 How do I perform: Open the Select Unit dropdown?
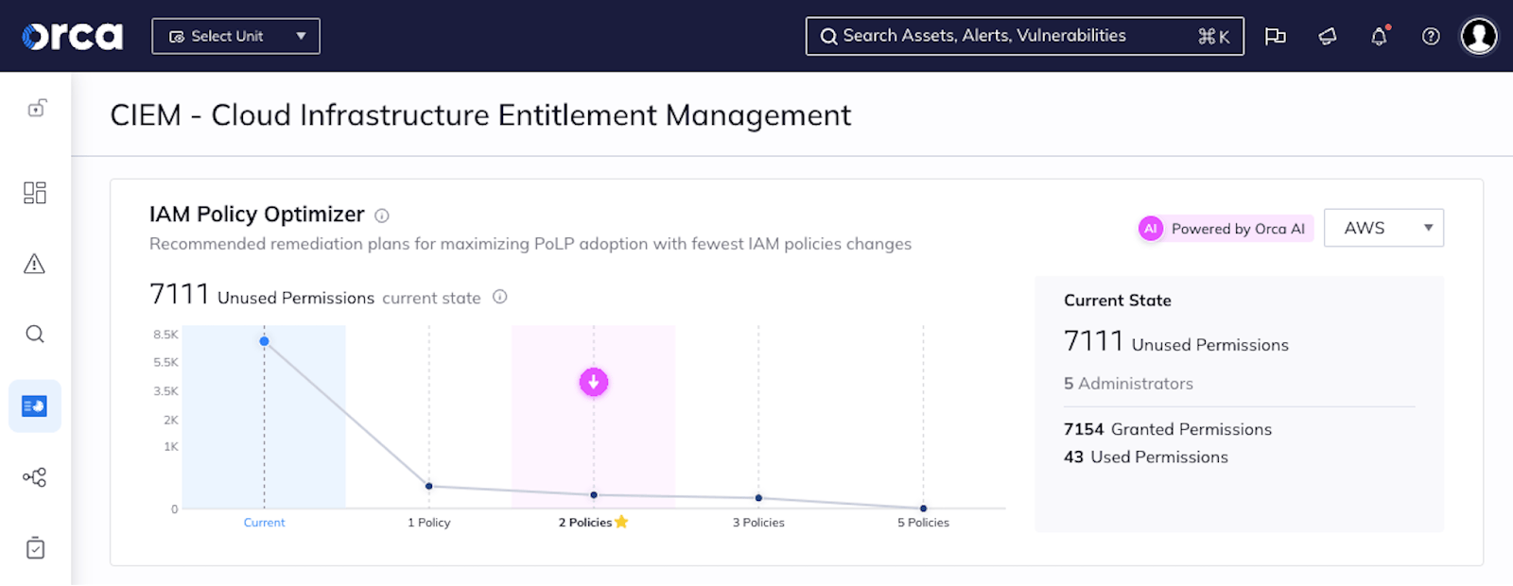pos(235,36)
